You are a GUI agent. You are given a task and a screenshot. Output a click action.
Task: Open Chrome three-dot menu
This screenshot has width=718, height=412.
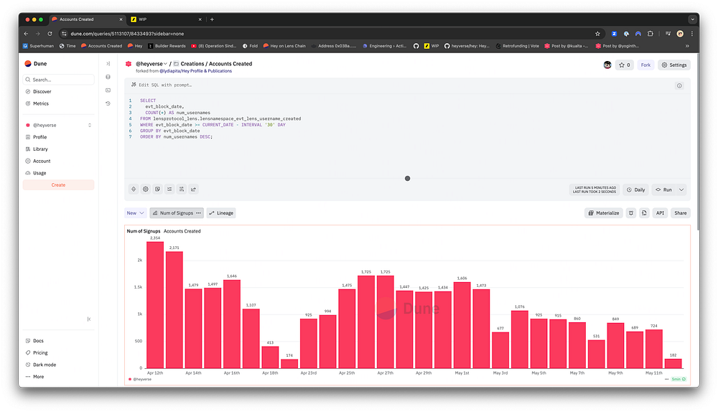point(692,34)
